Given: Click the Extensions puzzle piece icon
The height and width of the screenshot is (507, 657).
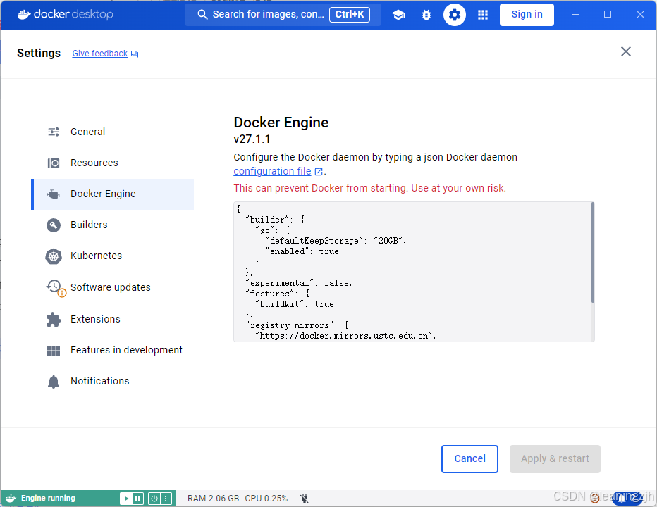Looking at the screenshot, I should pos(54,320).
